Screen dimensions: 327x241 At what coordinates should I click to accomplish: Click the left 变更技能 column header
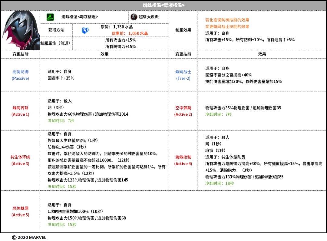coord(21,54)
